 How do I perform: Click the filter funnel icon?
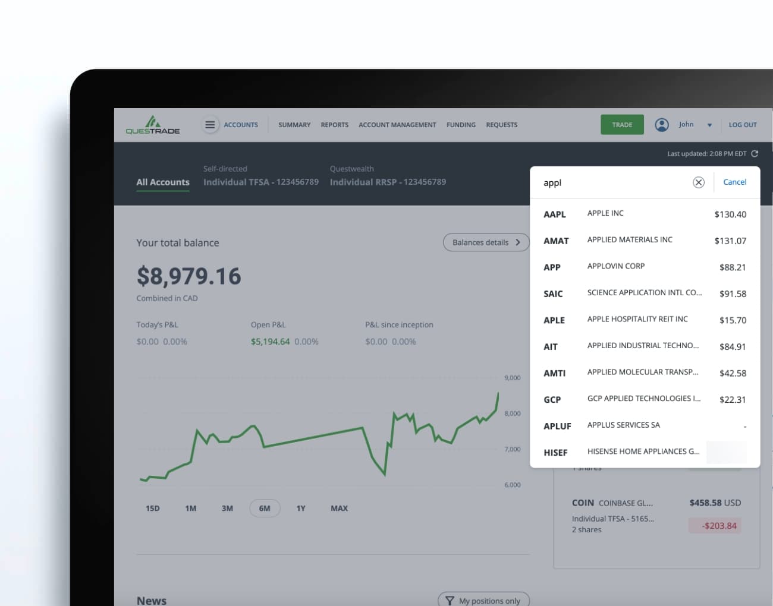(x=450, y=601)
